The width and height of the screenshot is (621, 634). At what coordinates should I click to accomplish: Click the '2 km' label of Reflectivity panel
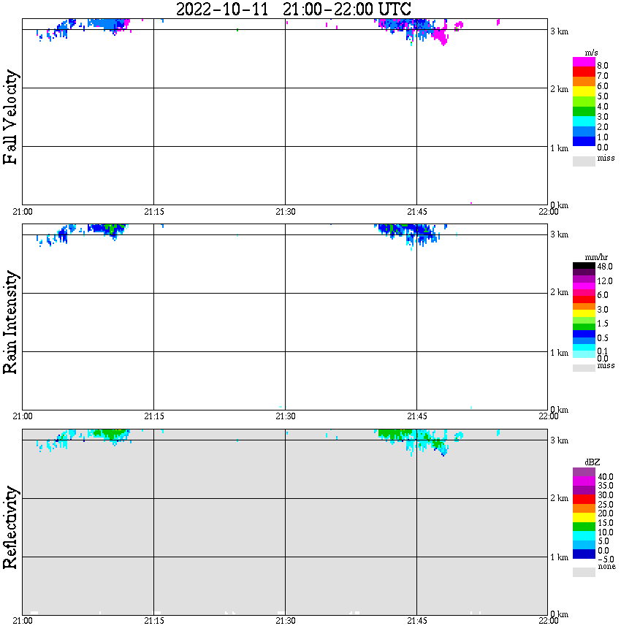pos(559,498)
